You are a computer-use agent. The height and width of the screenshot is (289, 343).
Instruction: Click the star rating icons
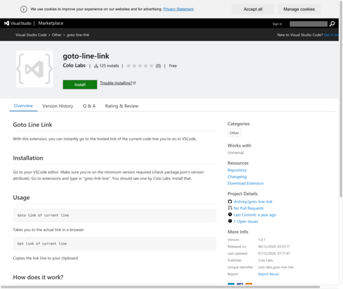click(140, 66)
